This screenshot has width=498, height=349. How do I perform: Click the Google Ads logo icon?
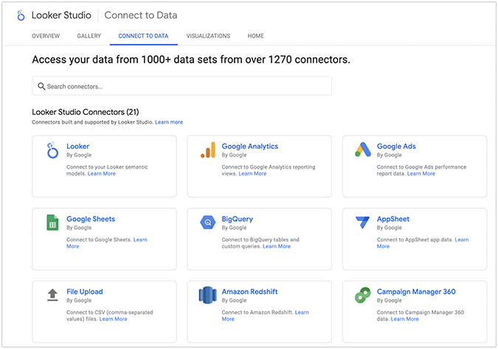363,149
